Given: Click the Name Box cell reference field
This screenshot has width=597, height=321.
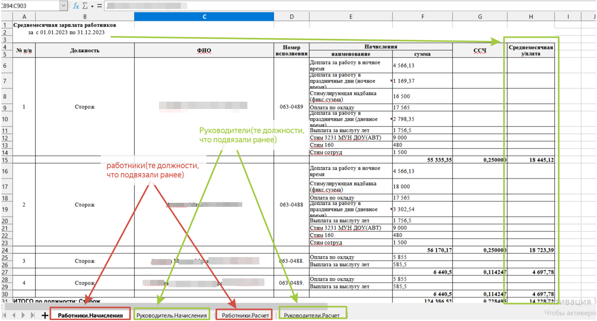Looking at the screenshot, I should [x=29, y=6].
